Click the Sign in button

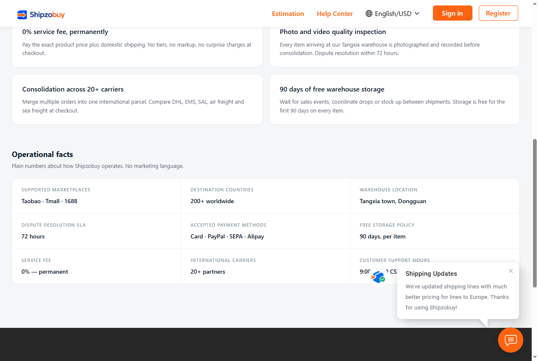pos(453,13)
